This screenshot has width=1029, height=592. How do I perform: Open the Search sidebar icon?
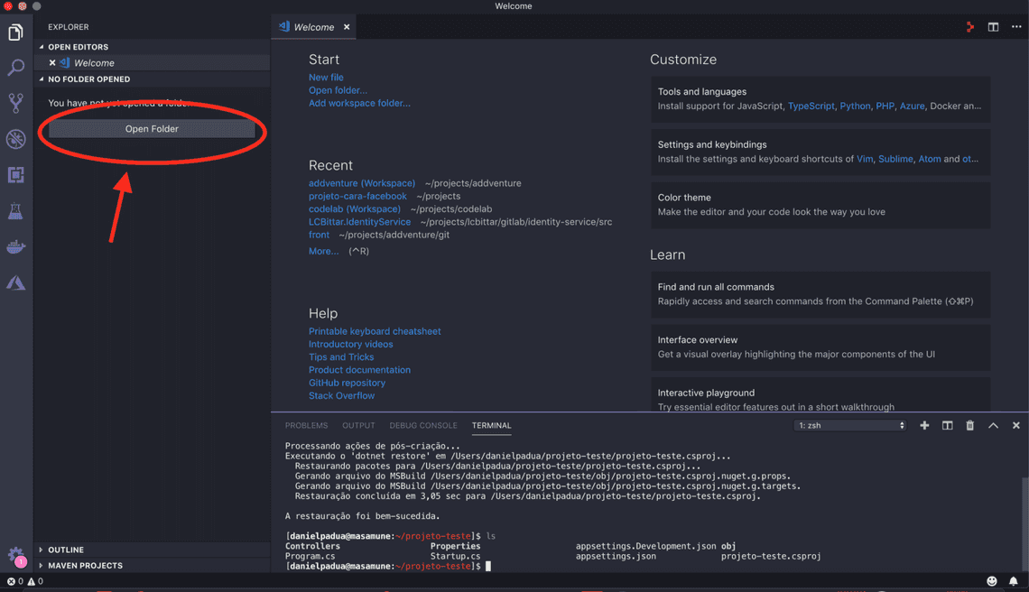pyautogui.click(x=14, y=68)
